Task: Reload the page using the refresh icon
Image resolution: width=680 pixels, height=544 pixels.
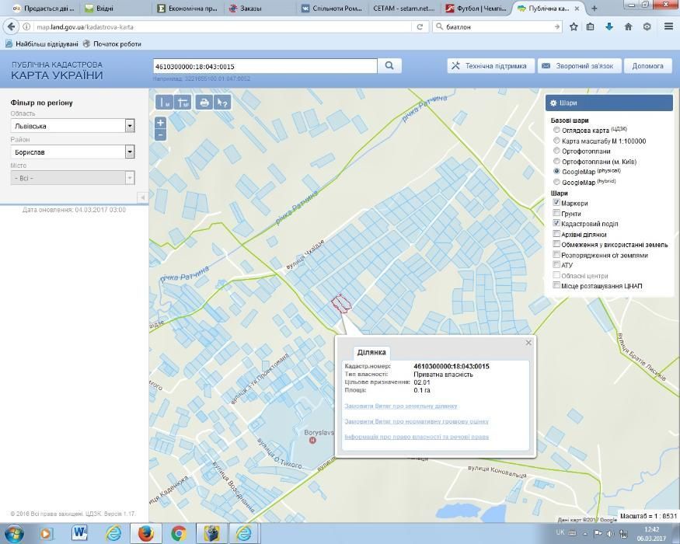Action: pyautogui.click(x=420, y=27)
